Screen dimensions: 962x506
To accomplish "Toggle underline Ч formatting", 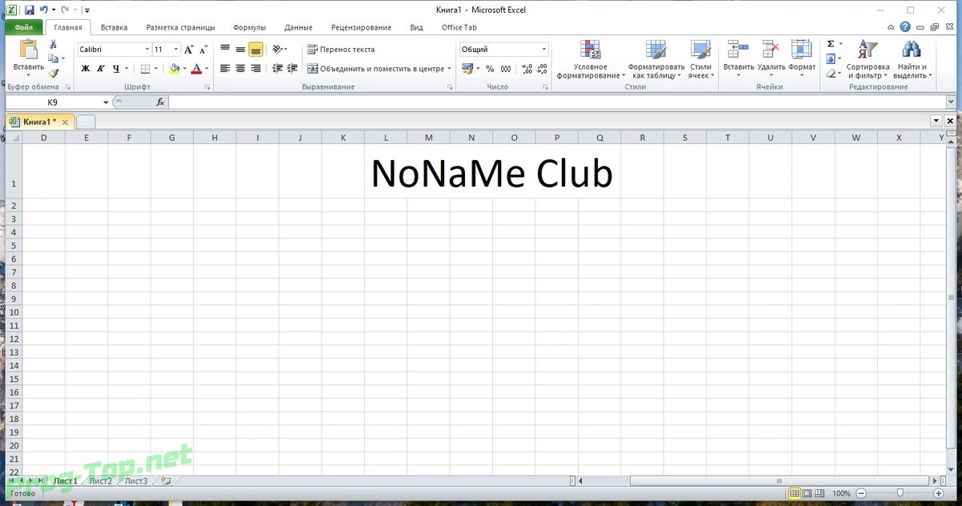I will 116,69.
